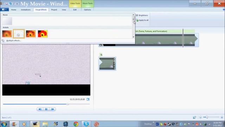This screenshot has height=127, width=225.
Task: Open the round blue swirl taskbar icon
Action: 66,124
